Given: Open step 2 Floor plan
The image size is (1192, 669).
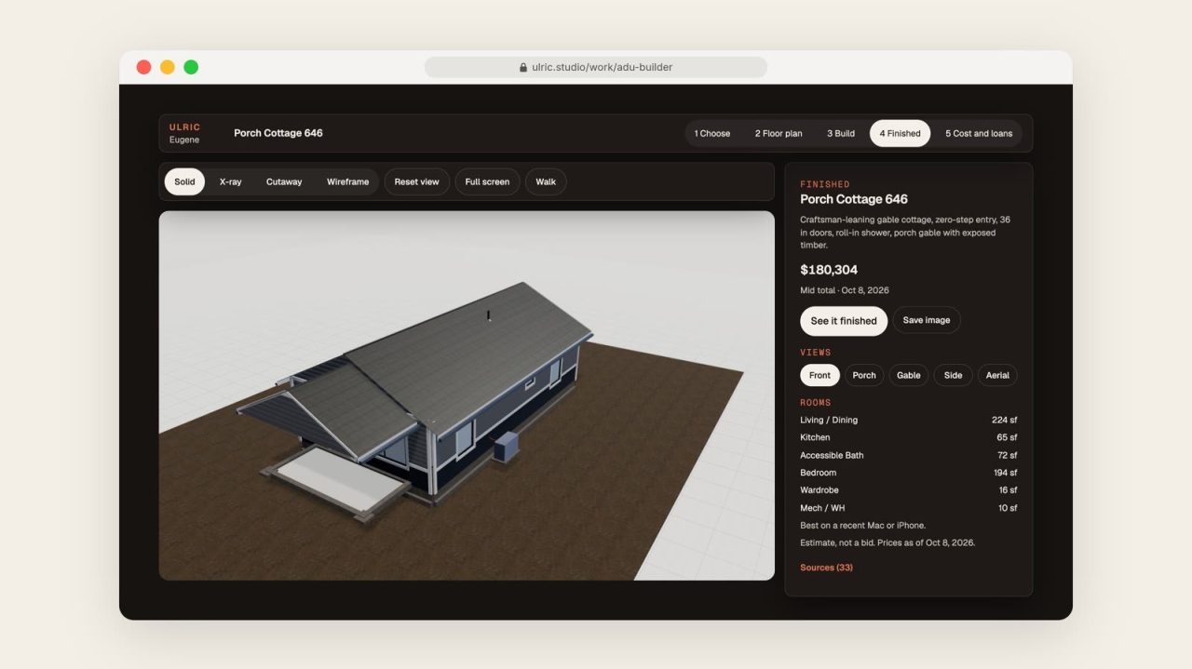Looking at the screenshot, I should click(779, 133).
